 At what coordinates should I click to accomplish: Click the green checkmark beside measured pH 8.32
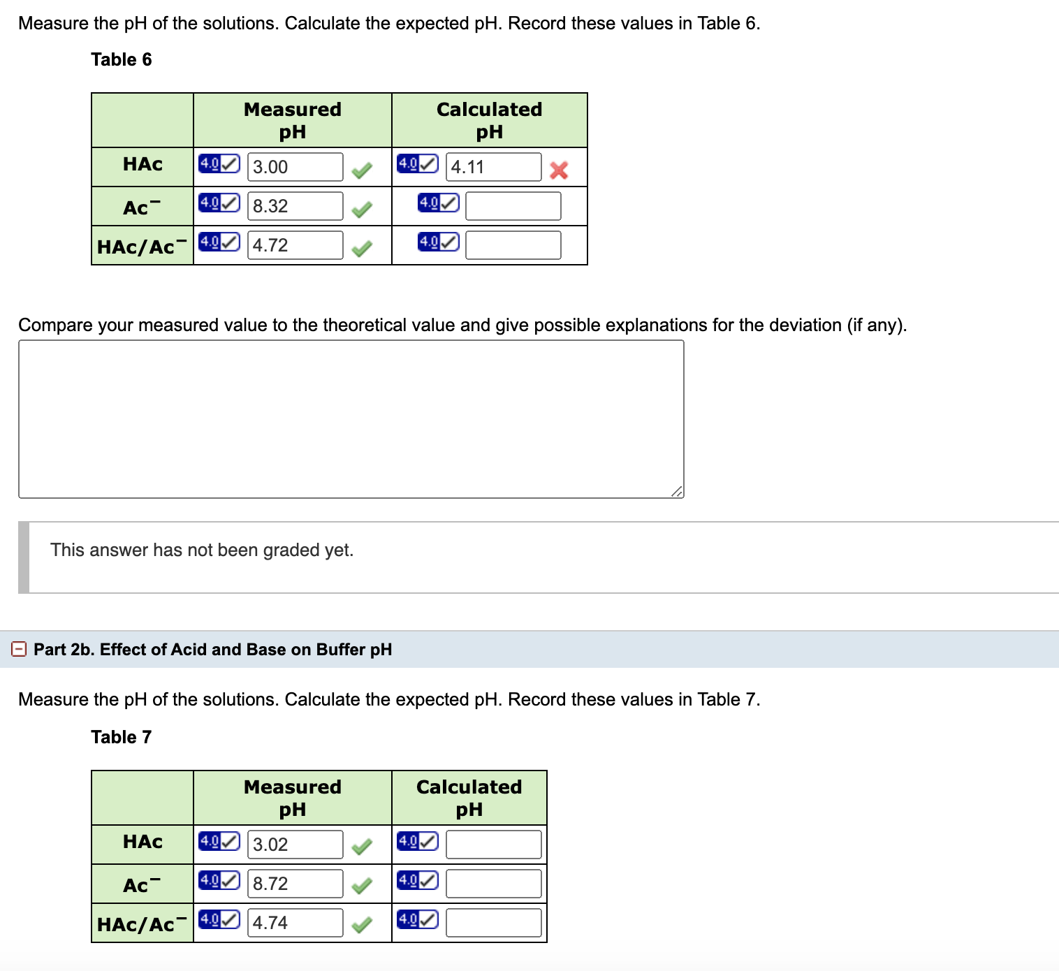tap(363, 209)
